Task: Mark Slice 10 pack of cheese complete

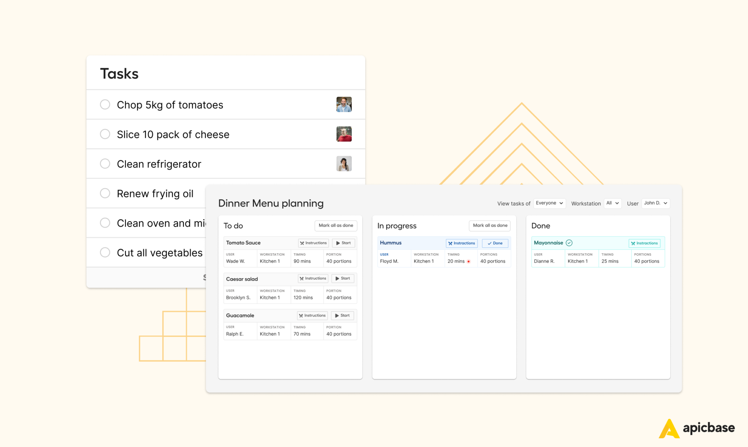Action: tap(105, 134)
